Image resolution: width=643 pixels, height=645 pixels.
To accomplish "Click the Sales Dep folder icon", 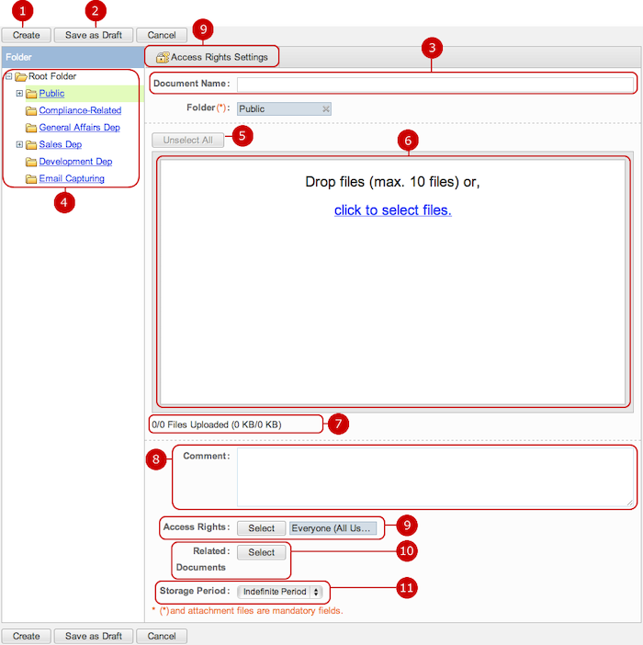I will point(31,145).
